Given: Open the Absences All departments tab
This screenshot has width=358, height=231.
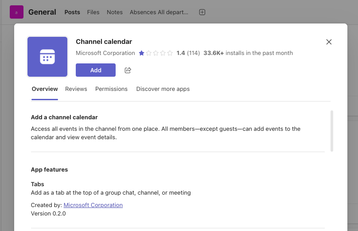Looking at the screenshot, I should pyautogui.click(x=159, y=12).
